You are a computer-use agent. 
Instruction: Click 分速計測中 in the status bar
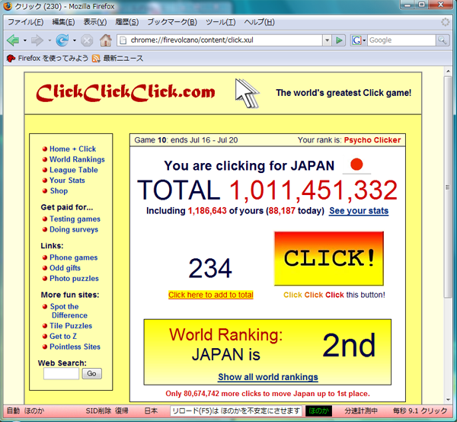361,411
